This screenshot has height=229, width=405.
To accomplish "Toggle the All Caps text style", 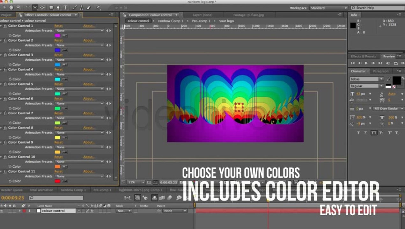I will point(374,133).
